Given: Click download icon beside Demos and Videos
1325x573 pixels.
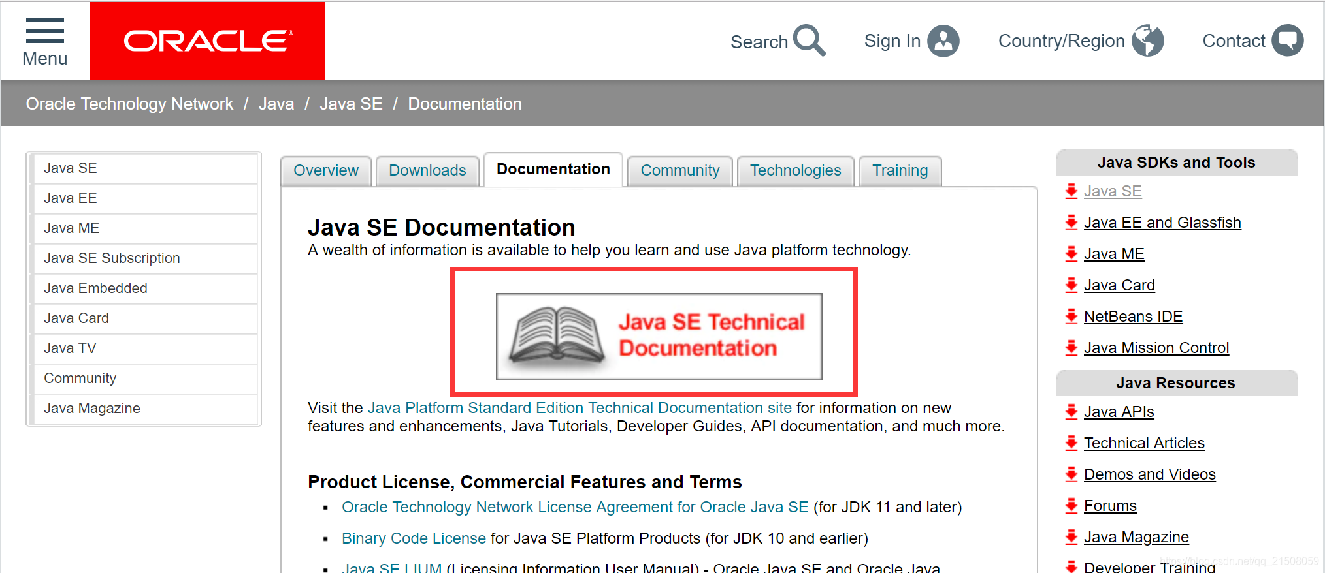Looking at the screenshot, I should tap(1071, 474).
